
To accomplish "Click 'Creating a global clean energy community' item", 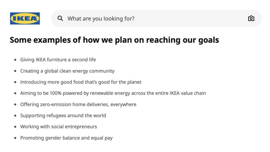I will [67, 71].
